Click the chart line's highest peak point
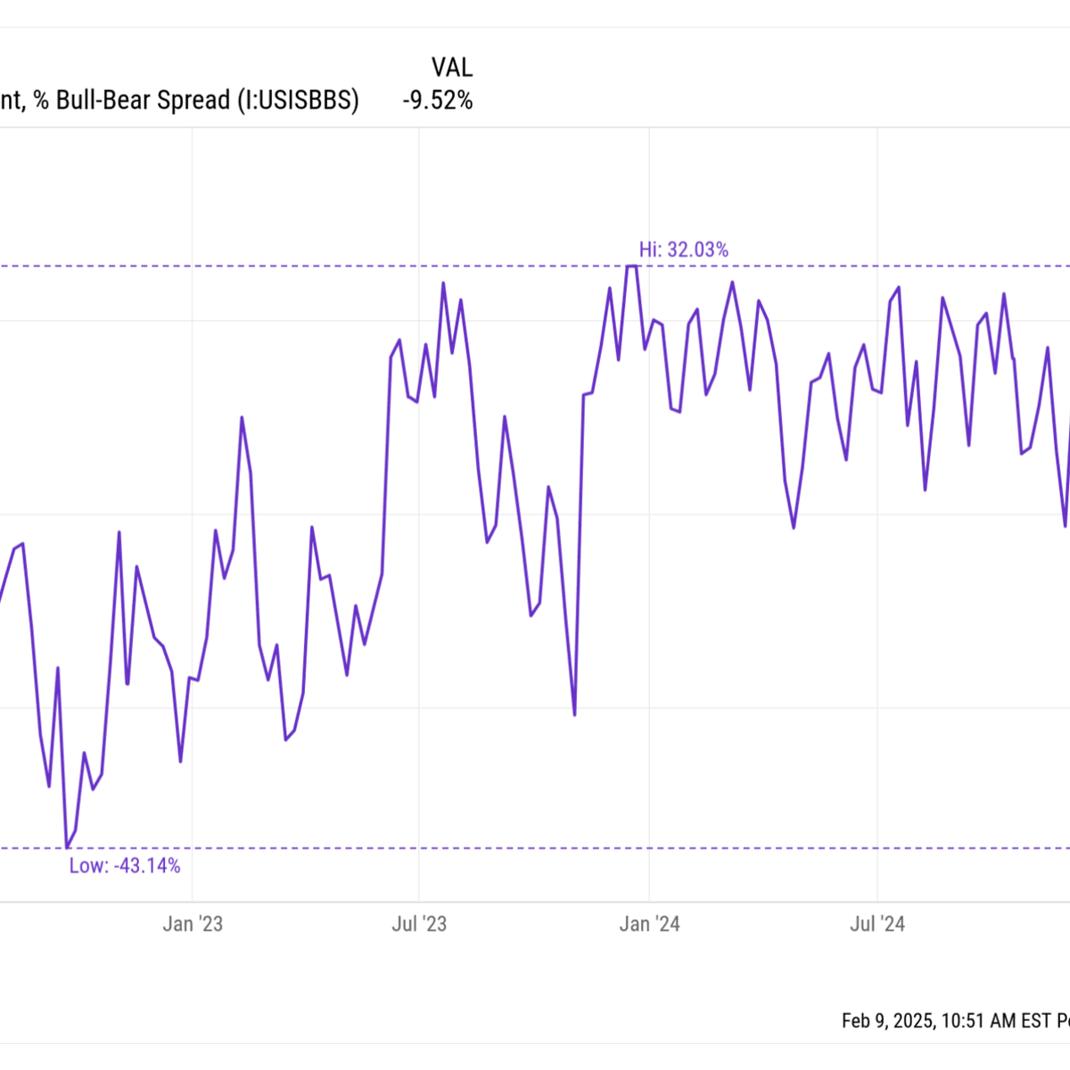Image resolution: width=1070 pixels, height=1070 pixels. (x=631, y=266)
